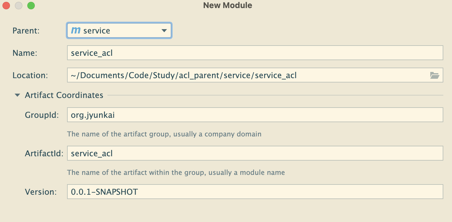Select the Version field 0.0.1-SNAPSHOT
Viewport: 452px width, 222px height.
pos(255,192)
